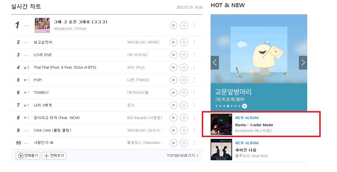Play the top-ranked WSG워너비 song
The image size is (337, 172).
click(173, 25)
